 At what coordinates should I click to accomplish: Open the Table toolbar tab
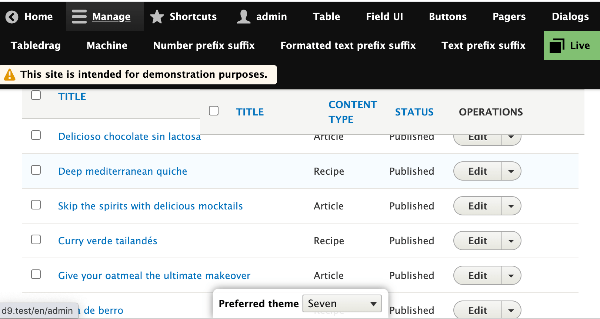326,17
